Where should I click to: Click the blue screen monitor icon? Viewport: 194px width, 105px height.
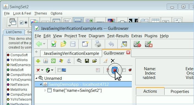point(64,70)
